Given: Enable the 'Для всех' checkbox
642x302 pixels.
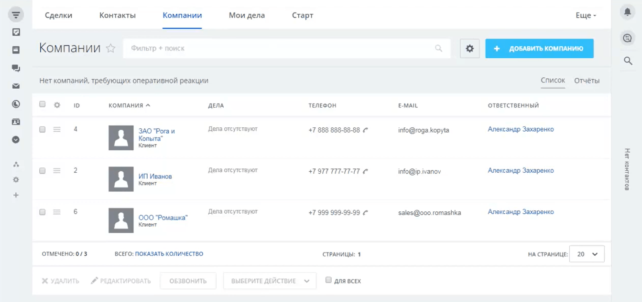Looking at the screenshot, I should [x=328, y=281].
